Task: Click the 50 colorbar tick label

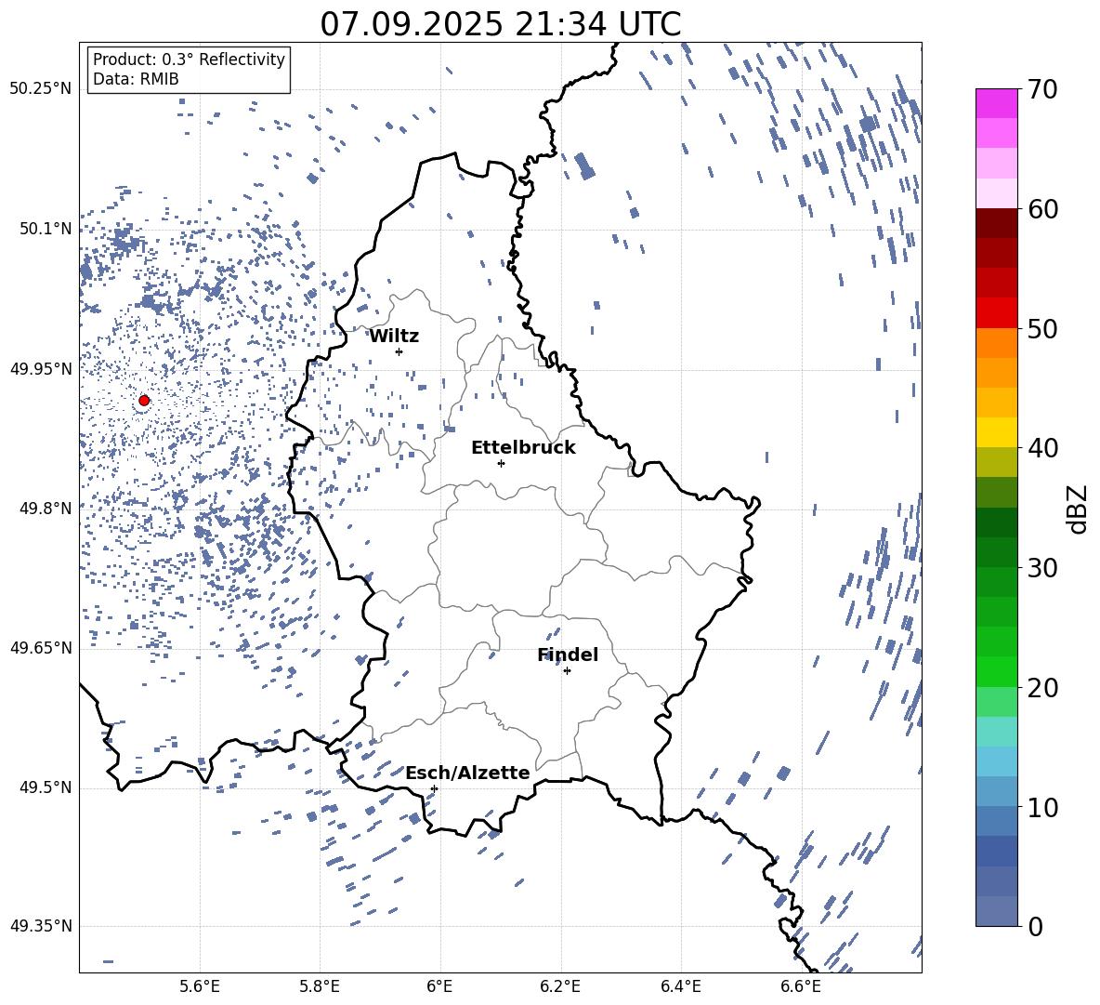Action: click(1042, 329)
